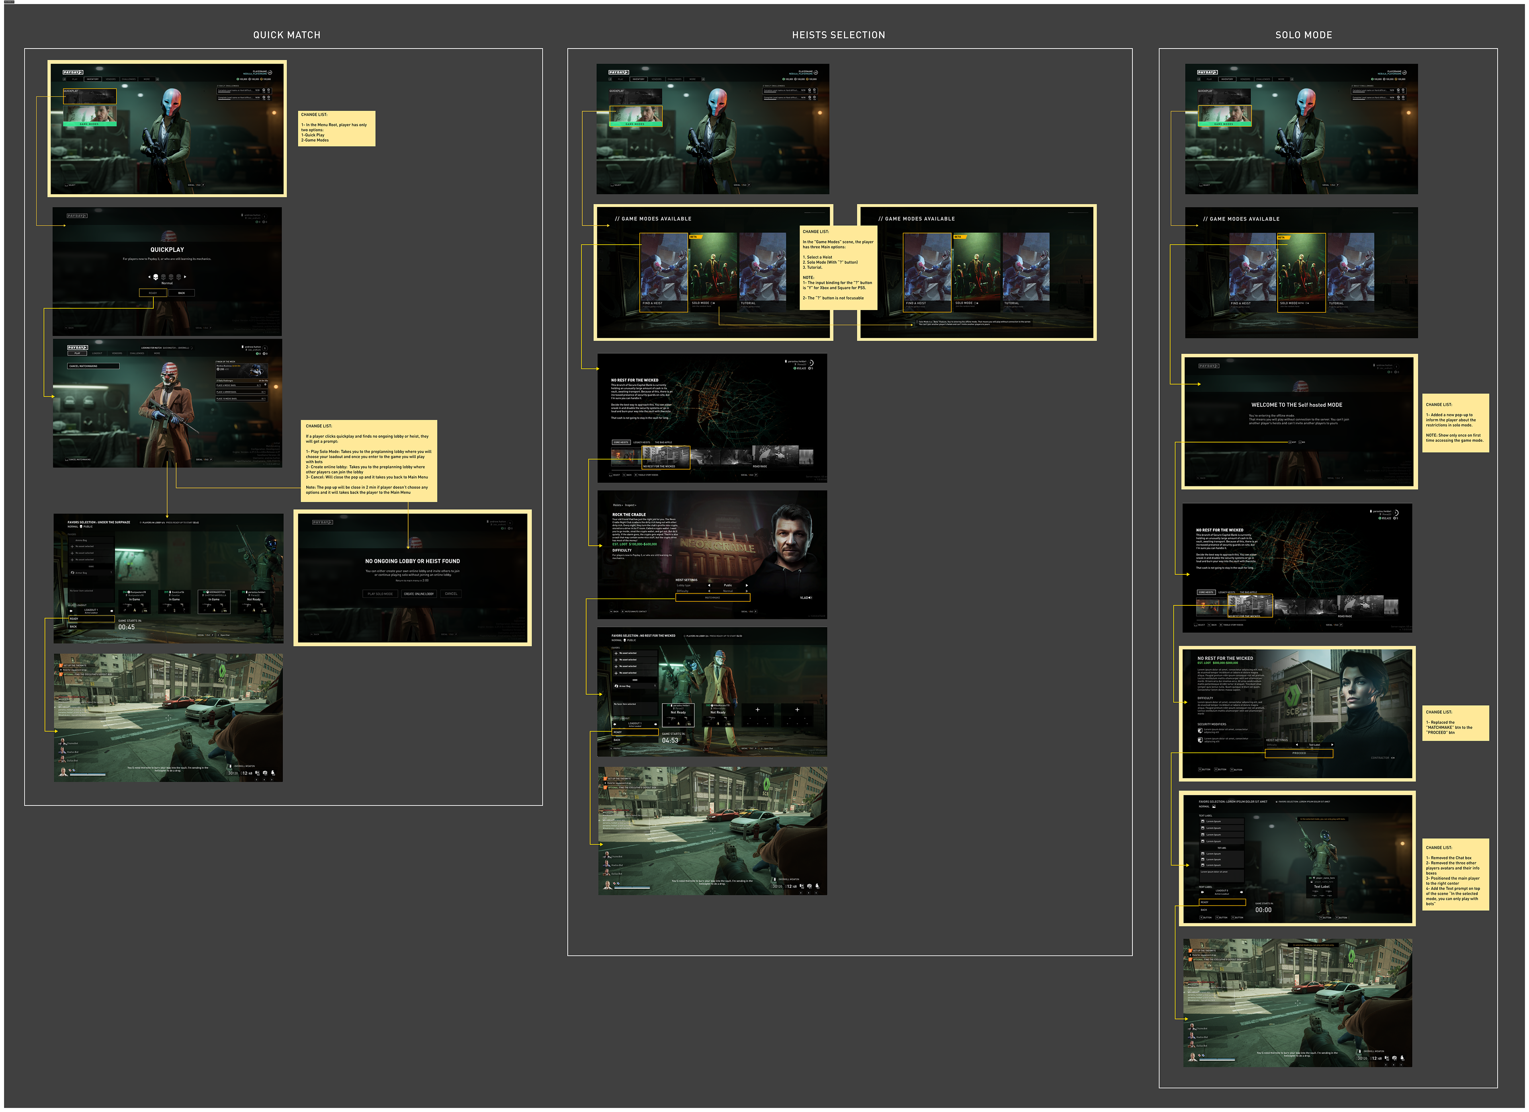
Task: Click CANCEL in no-lobby popup
Action: [451, 594]
